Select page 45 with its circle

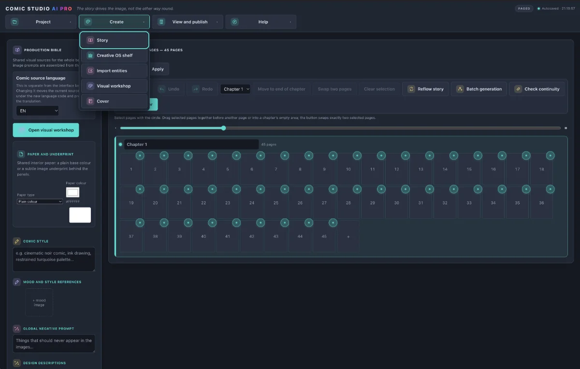[x=333, y=223]
